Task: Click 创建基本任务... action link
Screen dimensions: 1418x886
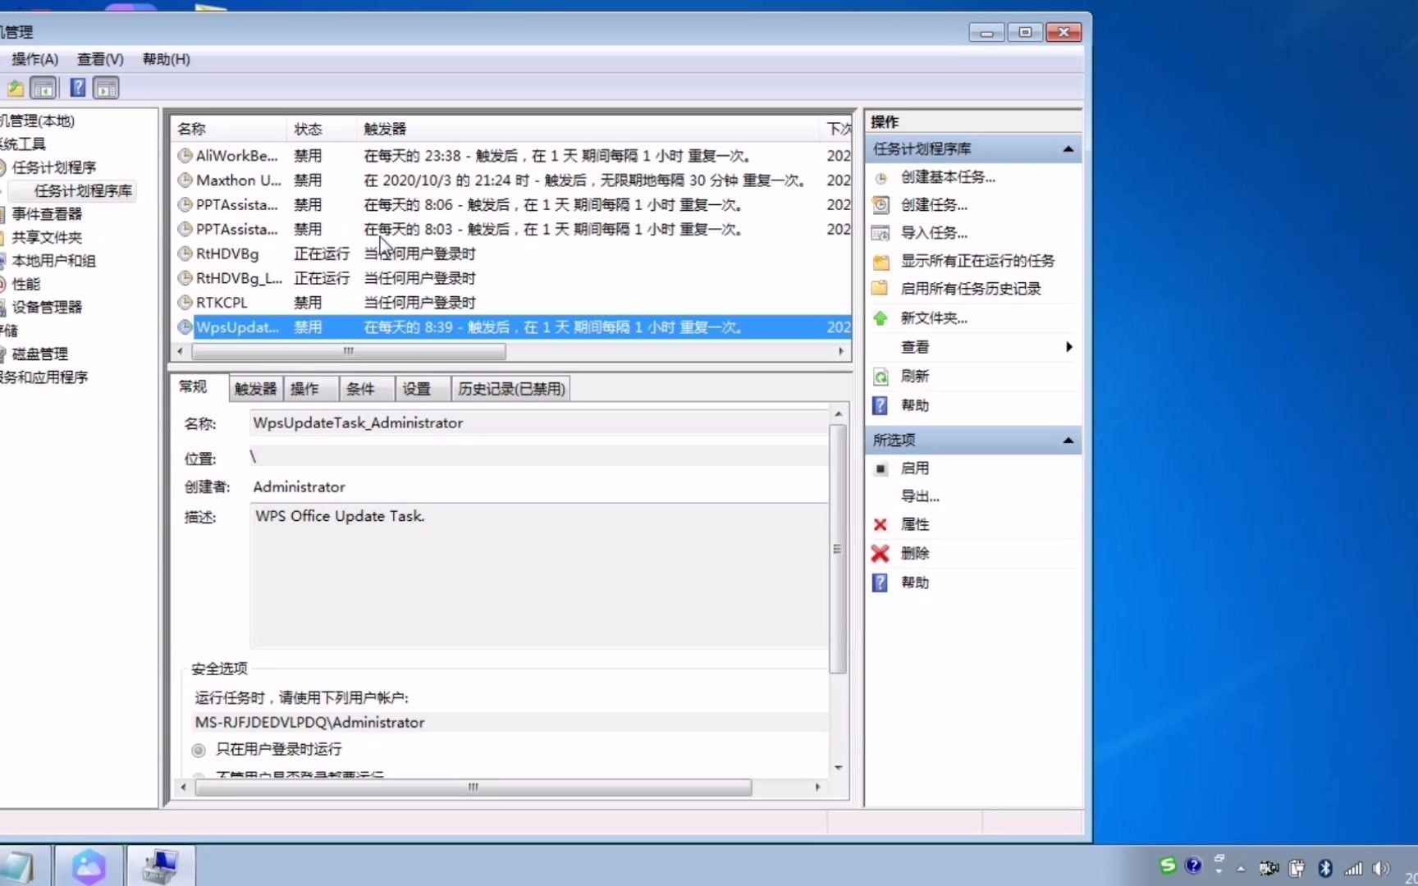Action: (x=948, y=177)
